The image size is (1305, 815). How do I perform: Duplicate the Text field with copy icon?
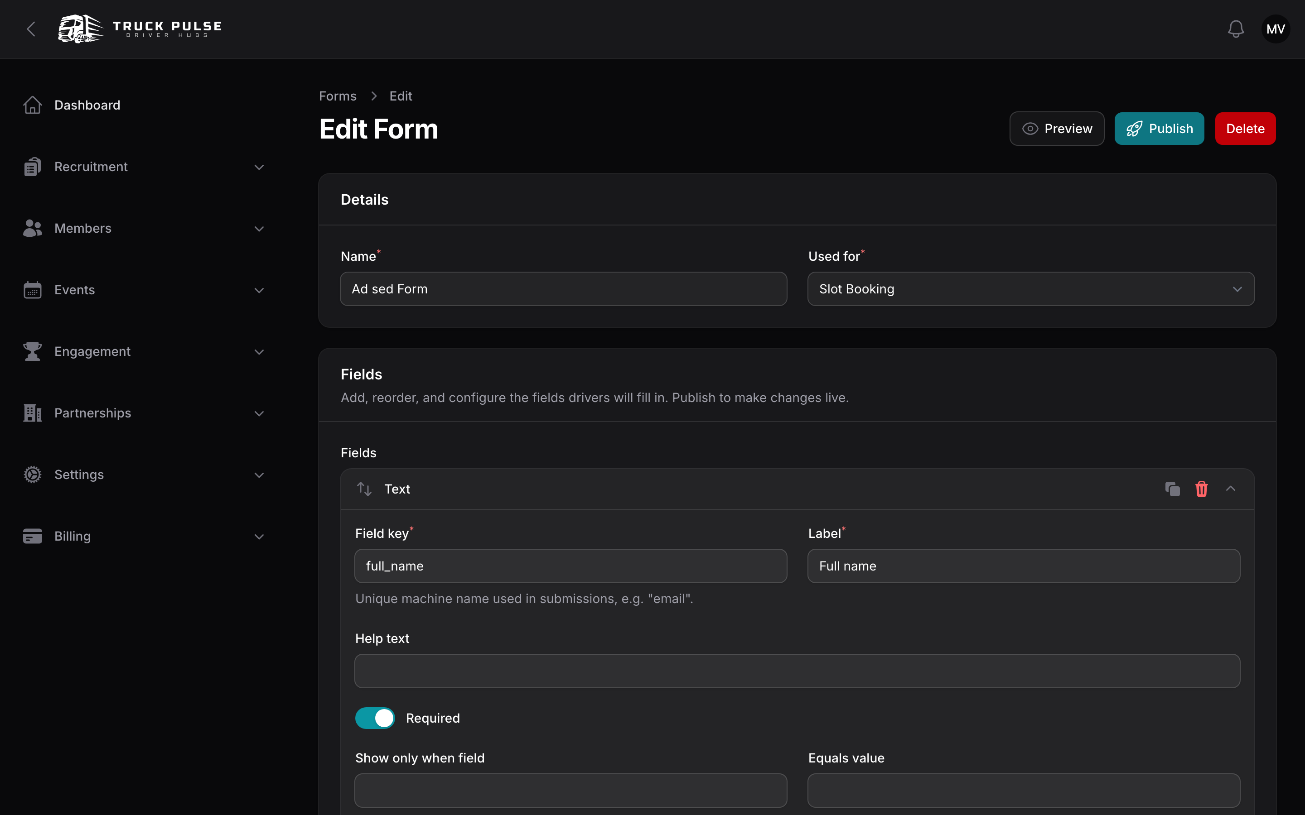1172,489
